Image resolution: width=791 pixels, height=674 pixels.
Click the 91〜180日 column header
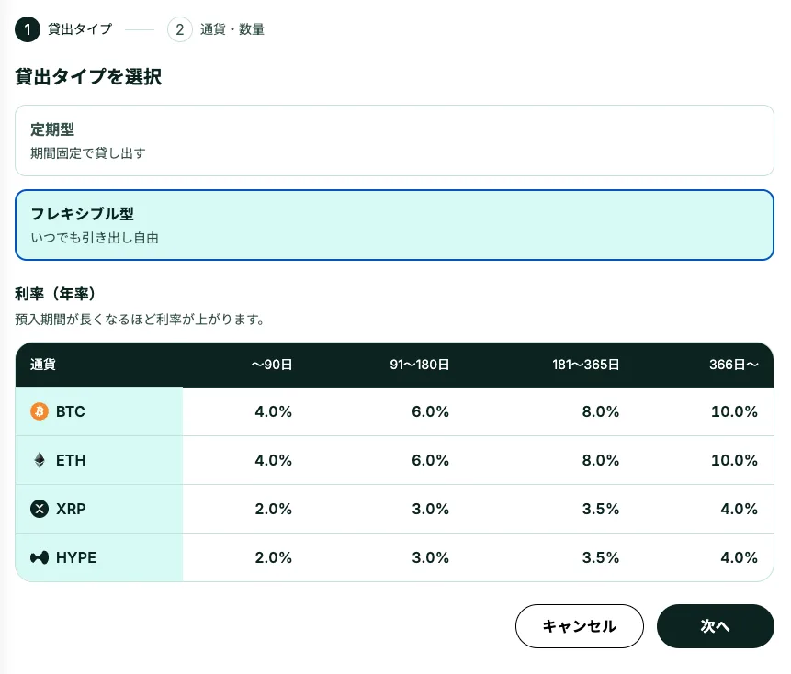pos(419,365)
